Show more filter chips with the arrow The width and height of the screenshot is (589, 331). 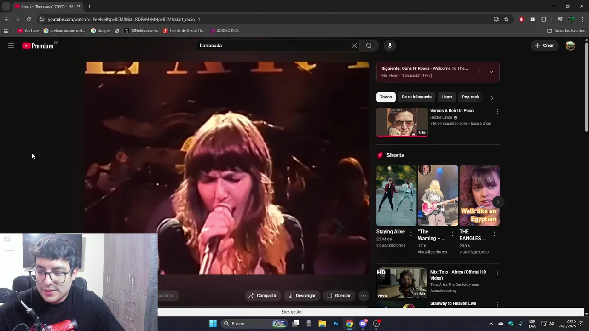point(492,97)
